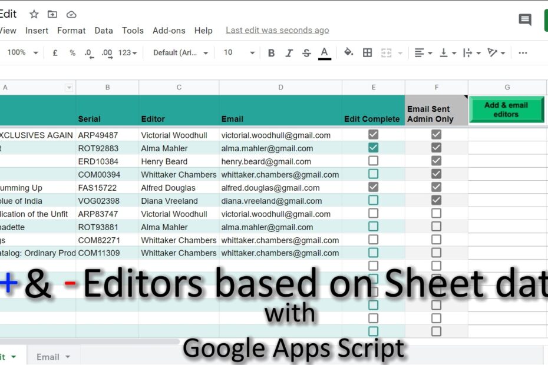548x365 pixels.
Task: Select the Email Sent Admin Only header cell
Action: point(437,110)
